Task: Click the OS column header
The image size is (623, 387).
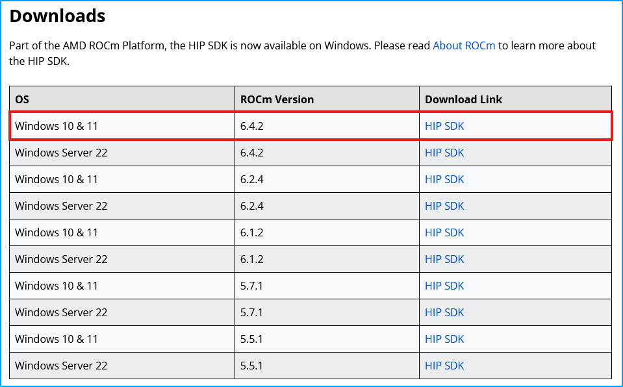Action: 24,99
